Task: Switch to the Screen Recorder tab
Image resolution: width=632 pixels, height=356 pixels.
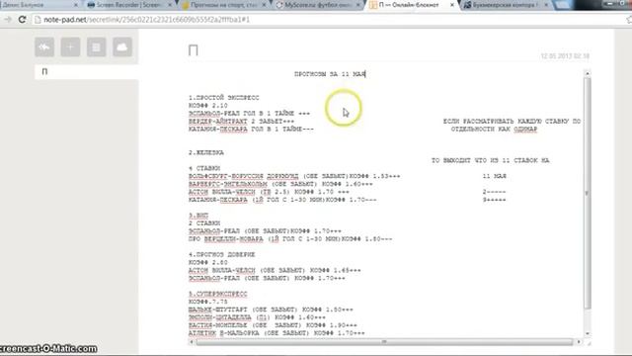Action: [129, 5]
